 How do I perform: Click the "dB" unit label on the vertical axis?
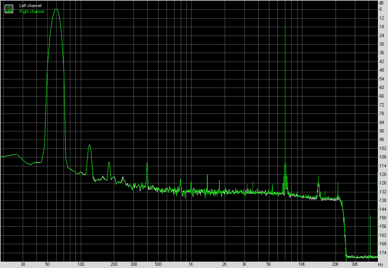(x=381, y=3)
